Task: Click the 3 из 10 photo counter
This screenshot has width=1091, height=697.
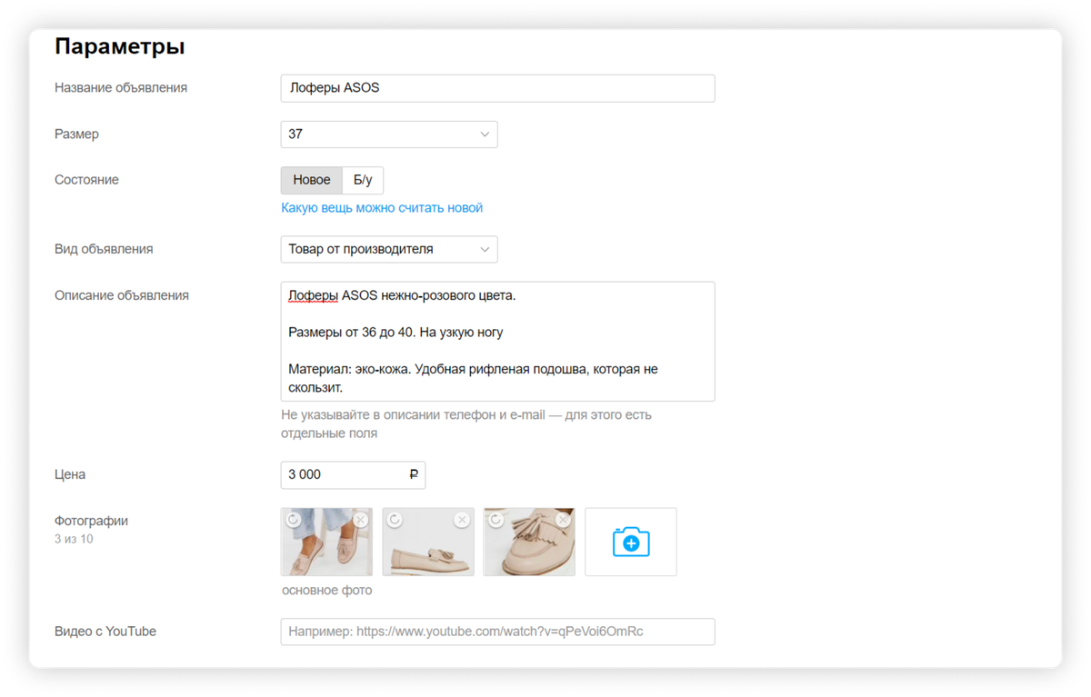Action: (74, 539)
